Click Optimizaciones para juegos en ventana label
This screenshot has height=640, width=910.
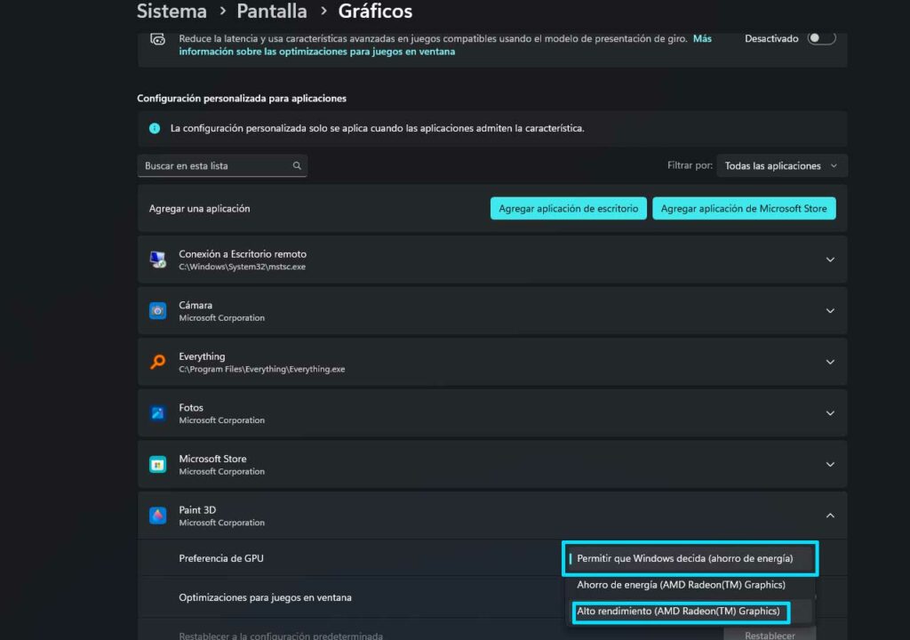[x=265, y=597]
